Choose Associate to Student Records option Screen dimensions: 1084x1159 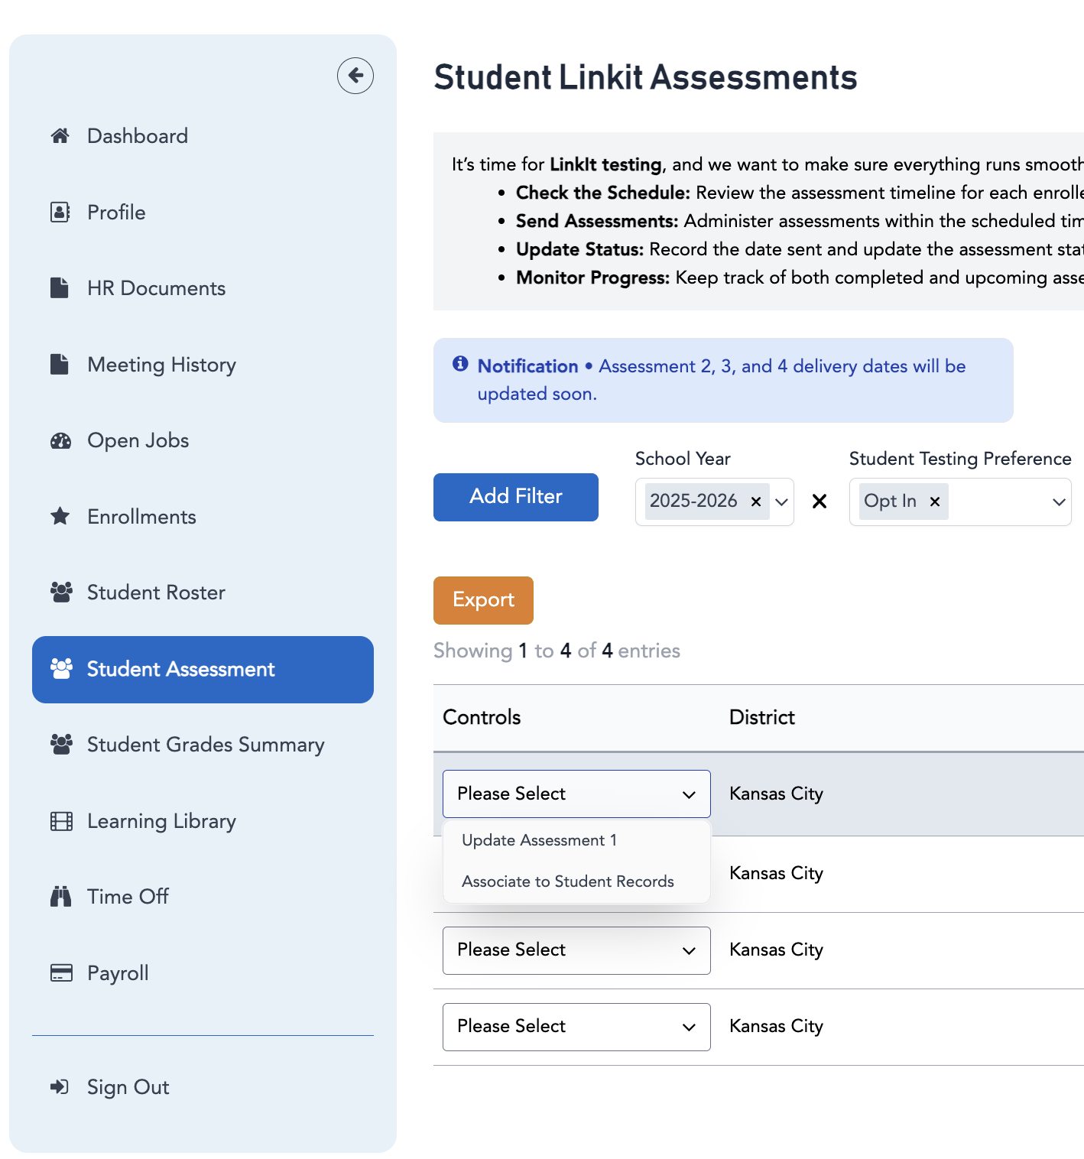click(568, 881)
